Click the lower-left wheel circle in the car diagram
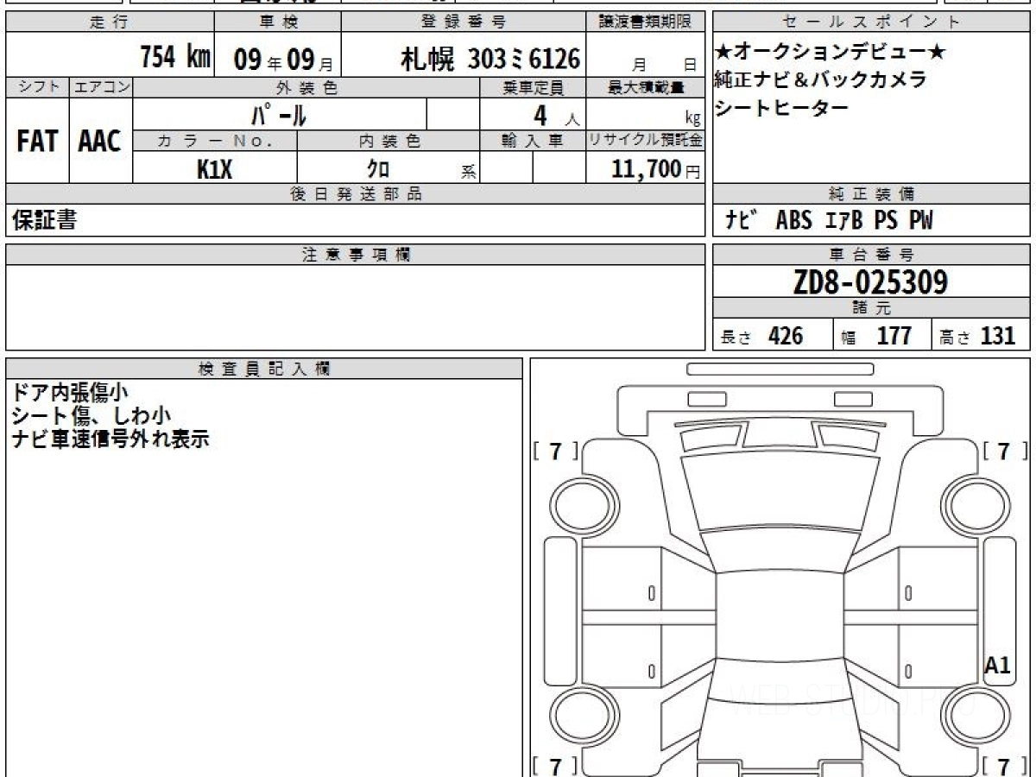This screenshot has height=777, width=1036. pyautogui.click(x=578, y=715)
